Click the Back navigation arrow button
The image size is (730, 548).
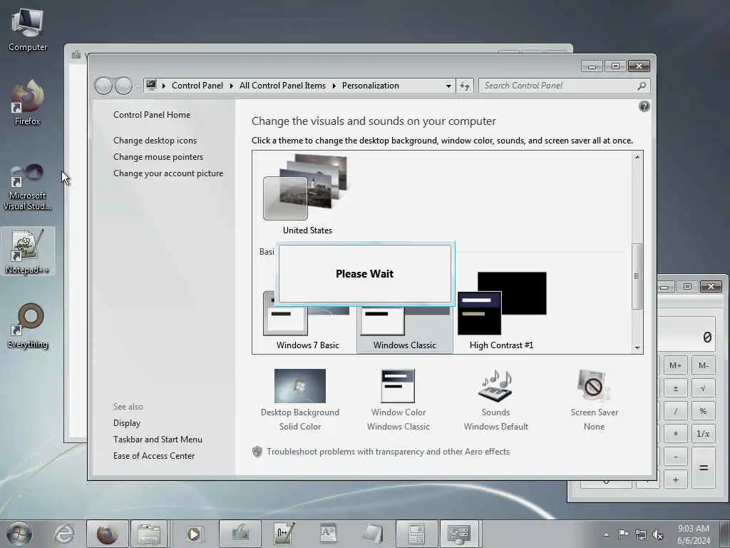(x=103, y=86)
